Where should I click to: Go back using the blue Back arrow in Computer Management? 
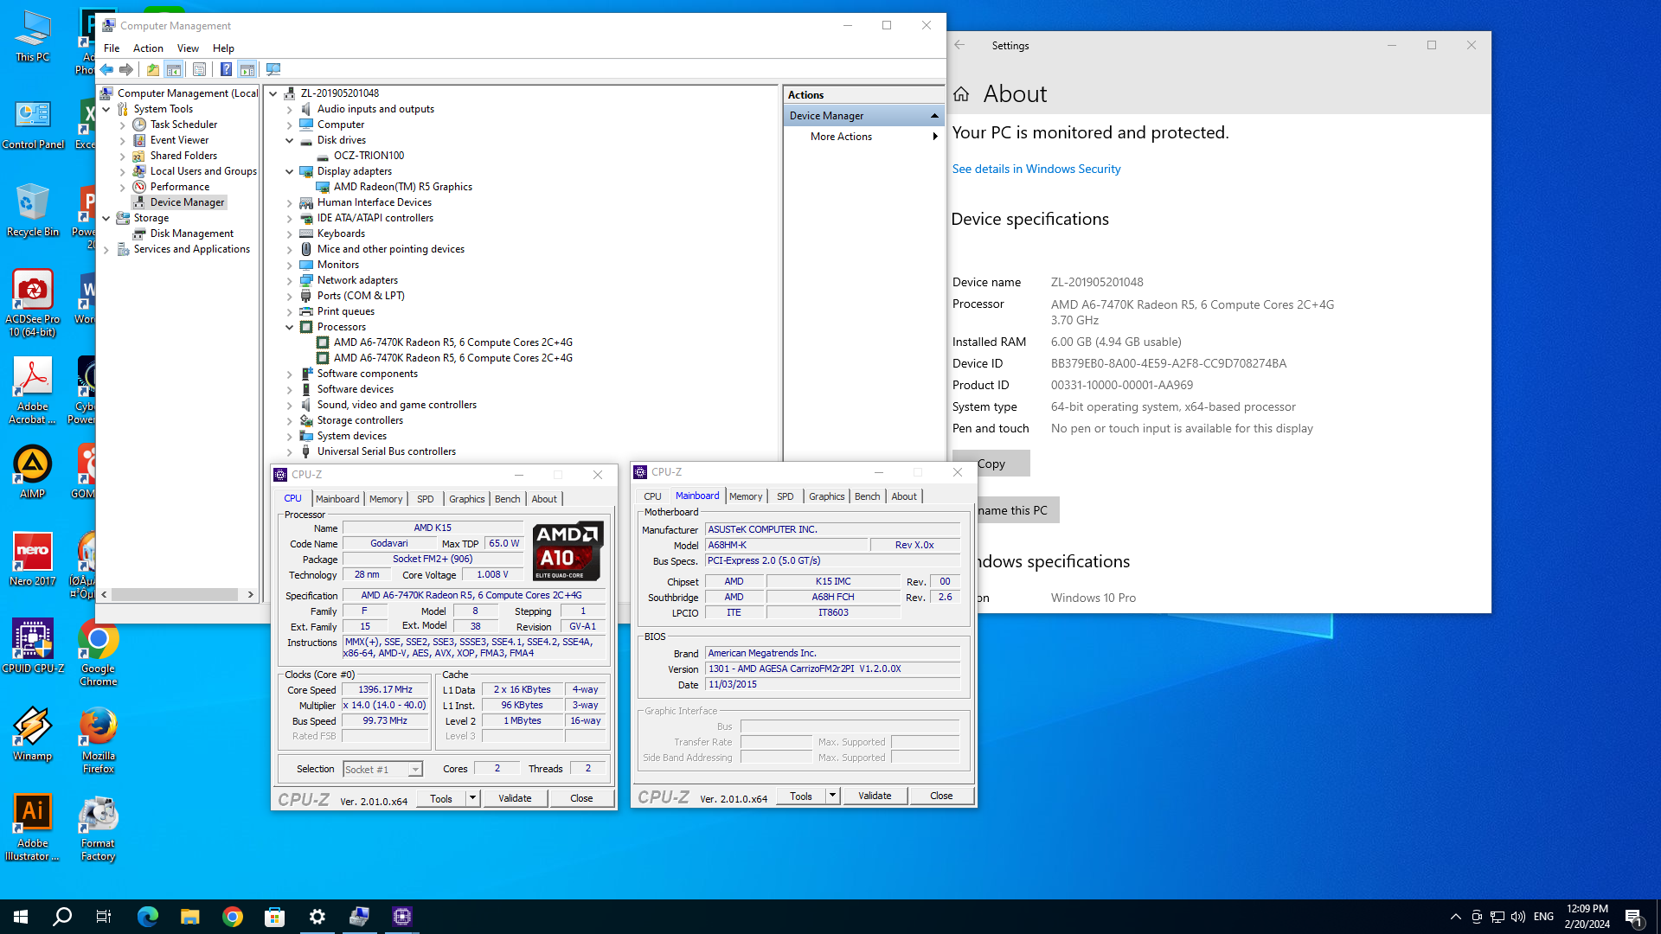106,69
